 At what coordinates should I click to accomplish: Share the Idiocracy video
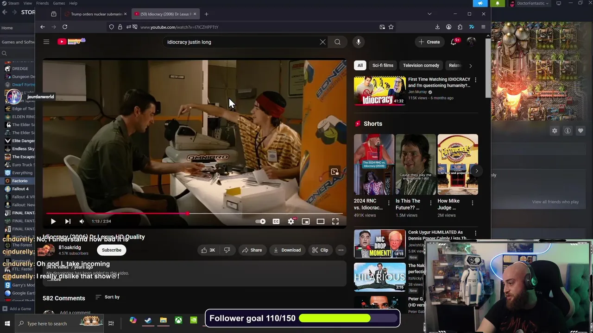point(252,250)
